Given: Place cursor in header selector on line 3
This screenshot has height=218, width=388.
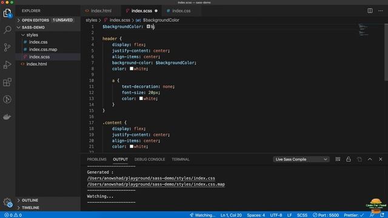Looking at the screenshot, I should (109, 39).
